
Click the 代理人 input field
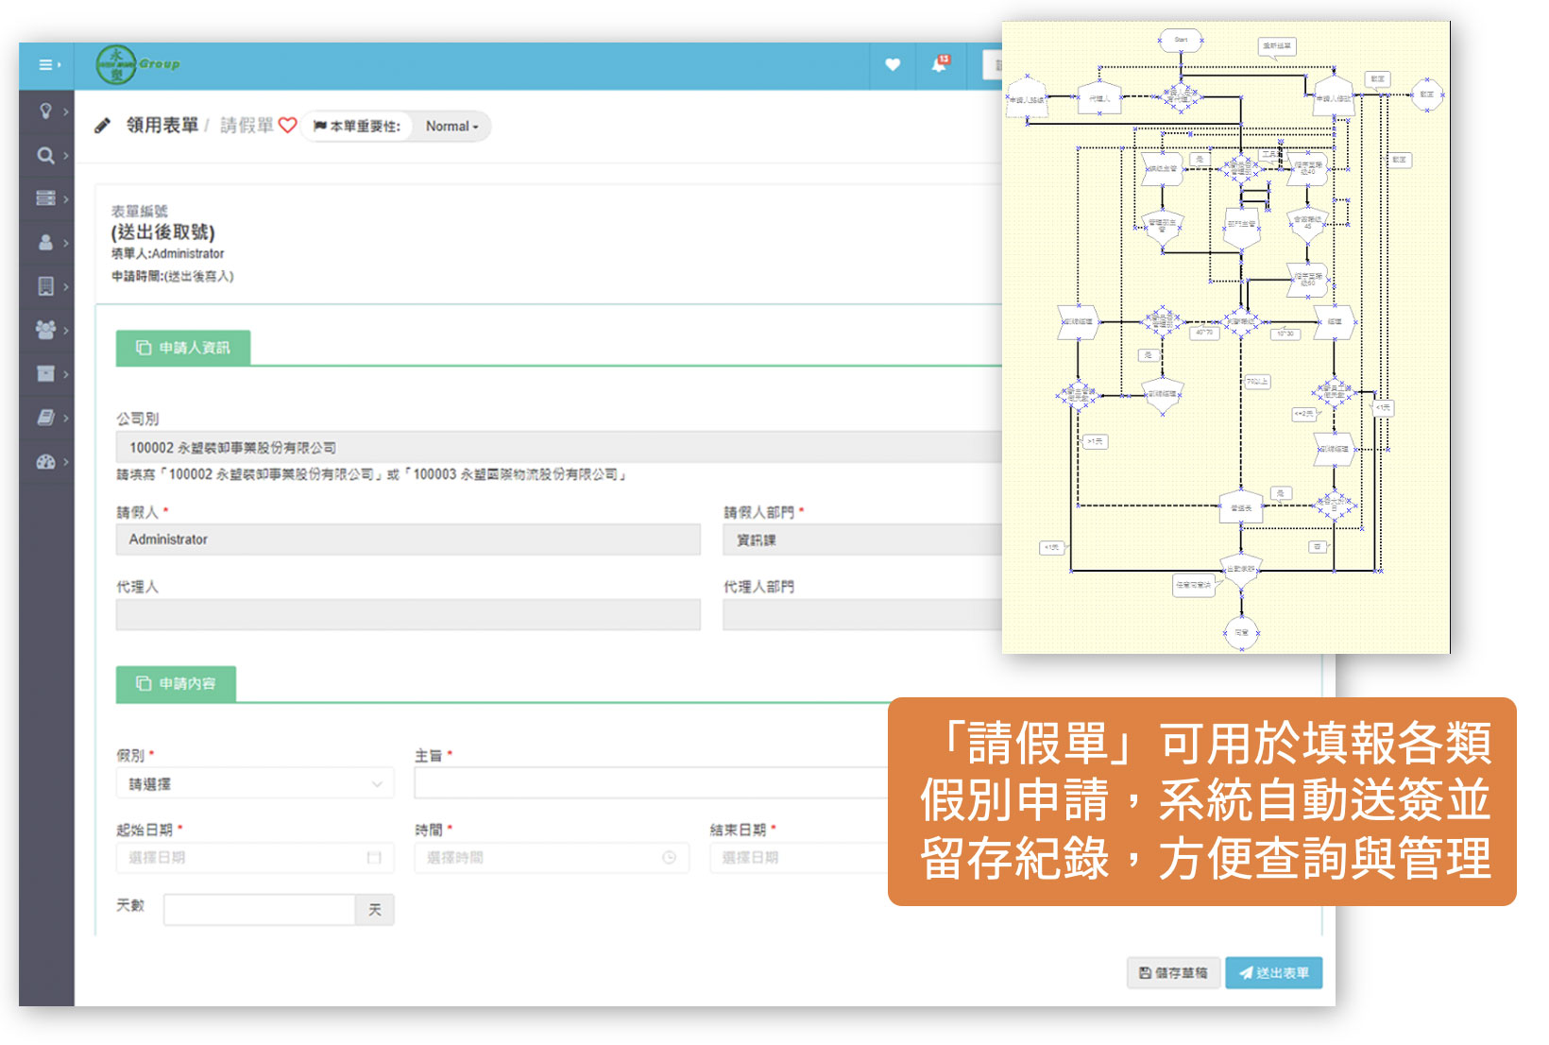pyautogui.click(x=408, y=614)
